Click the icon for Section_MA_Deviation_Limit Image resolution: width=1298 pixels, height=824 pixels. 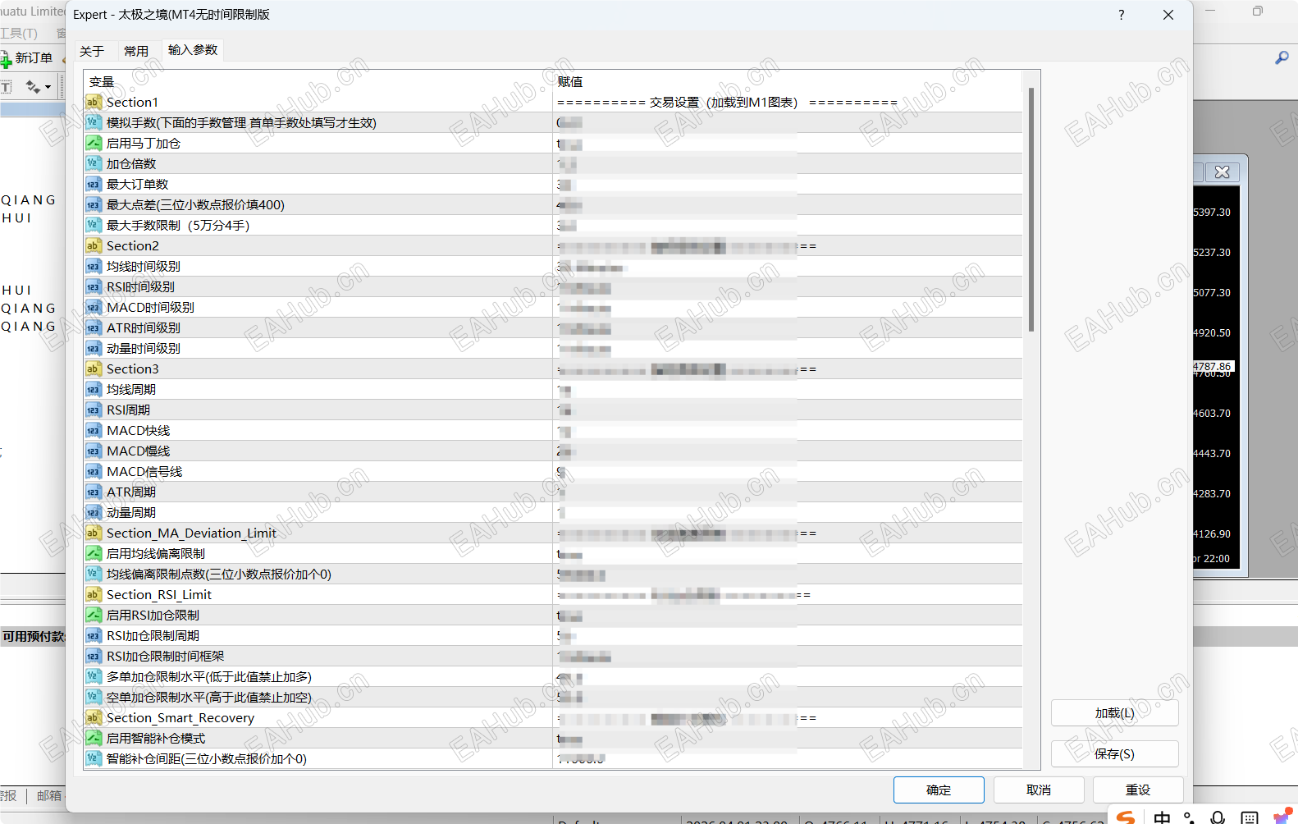pos(93,533)
